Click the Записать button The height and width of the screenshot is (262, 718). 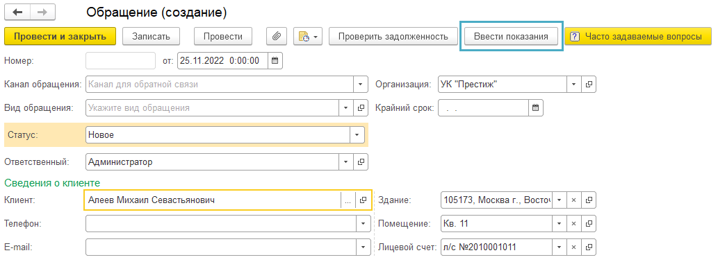pos(151,37)
